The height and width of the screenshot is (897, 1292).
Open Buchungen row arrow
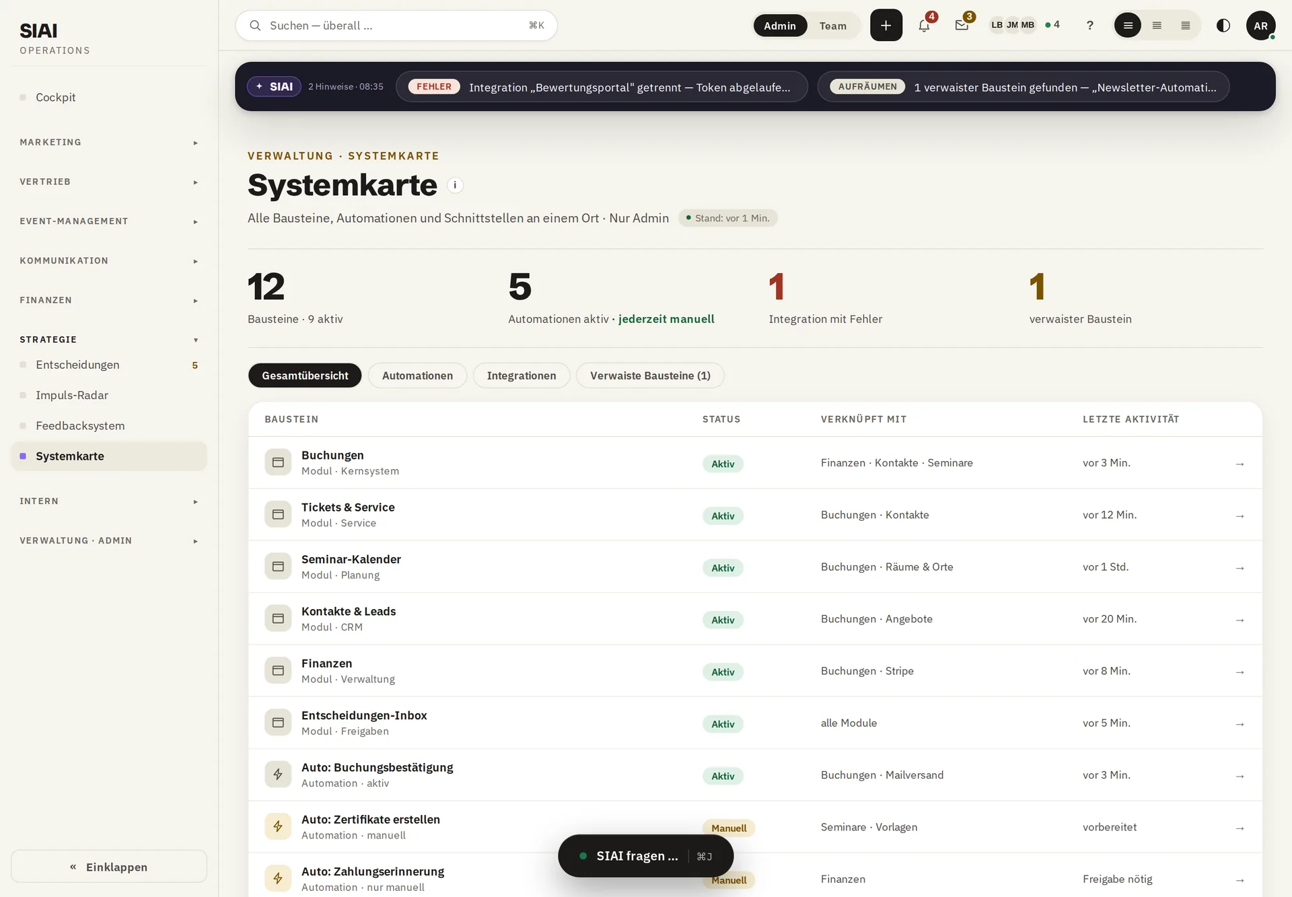[1240, 464]
